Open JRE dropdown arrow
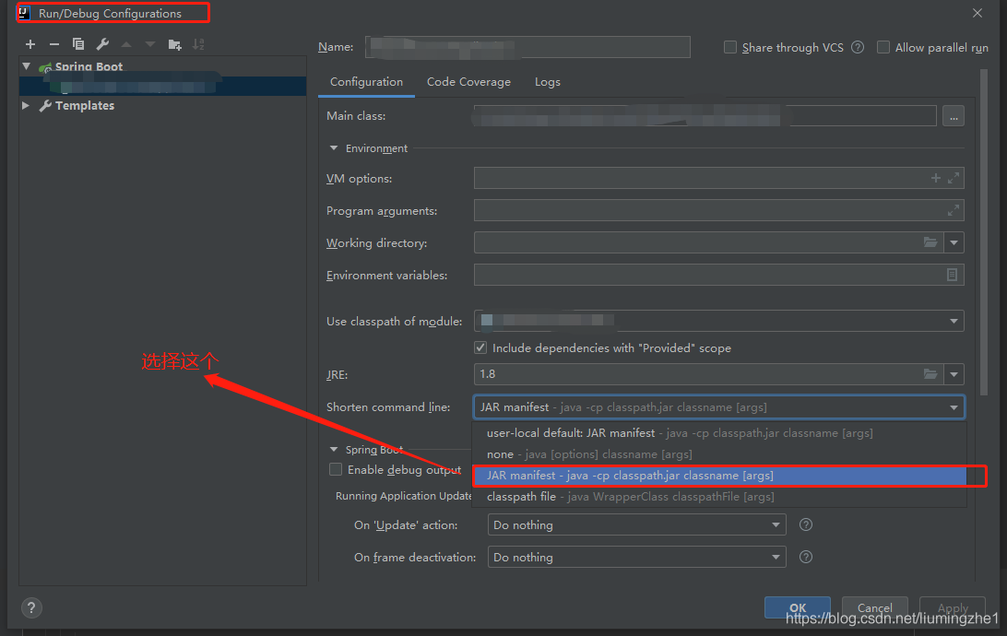Screen dimensions: 1007x636 [x=954, y=374]
